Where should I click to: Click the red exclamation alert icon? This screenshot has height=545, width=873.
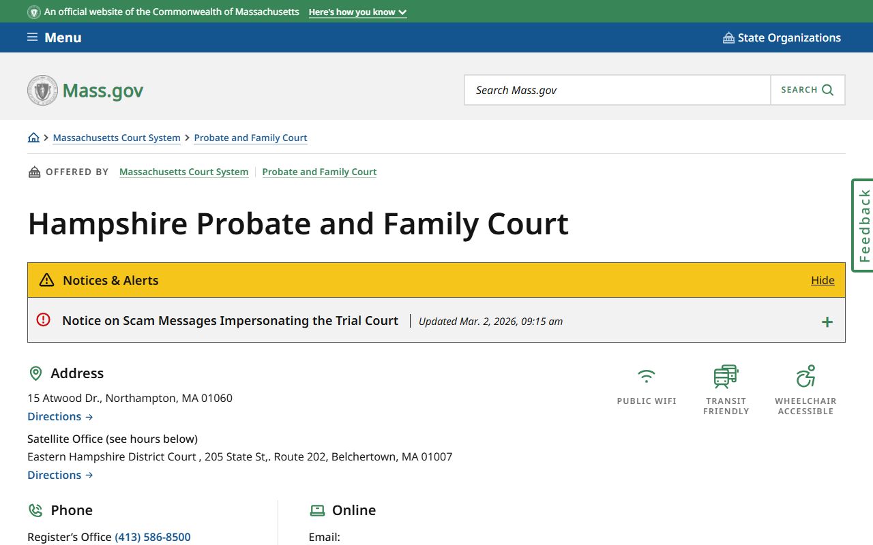pos(44,320)
